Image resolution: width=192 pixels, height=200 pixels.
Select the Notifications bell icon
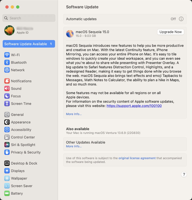pyautogui.click(x=7, y=81)
